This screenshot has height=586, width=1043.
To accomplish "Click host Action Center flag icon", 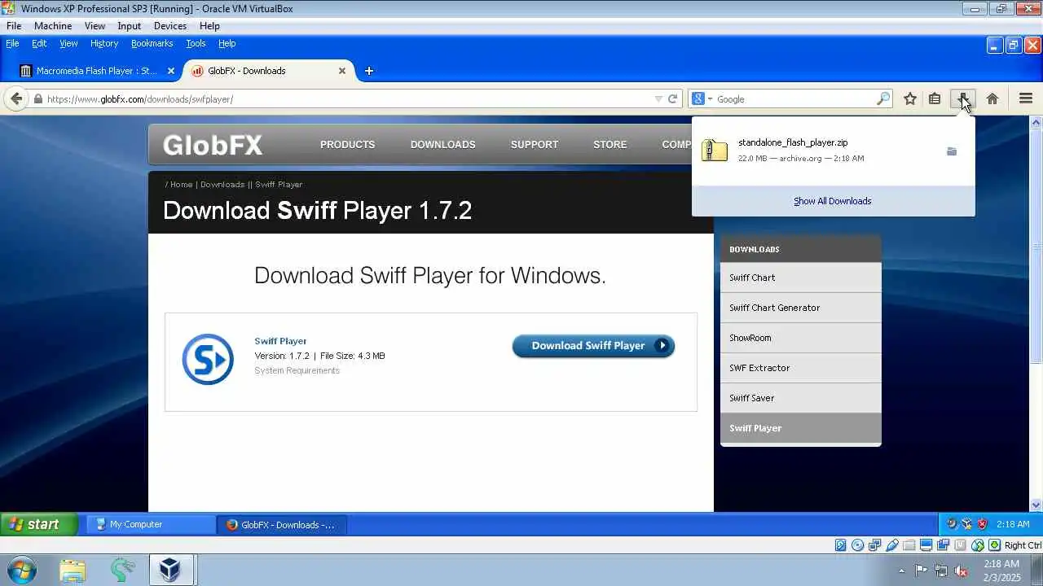I will (921, 571).
